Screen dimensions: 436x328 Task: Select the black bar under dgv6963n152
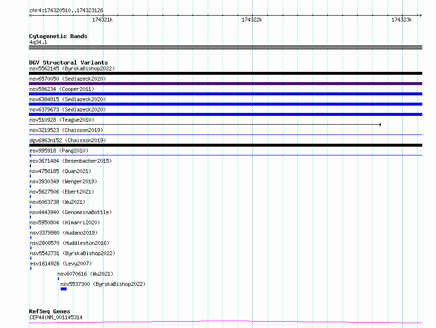tap(225, 145)
